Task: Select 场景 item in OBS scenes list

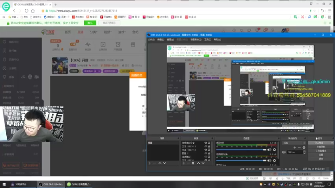Action: (163, 143)
